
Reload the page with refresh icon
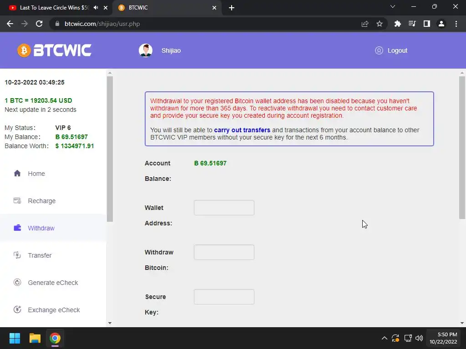click(39, 24)
